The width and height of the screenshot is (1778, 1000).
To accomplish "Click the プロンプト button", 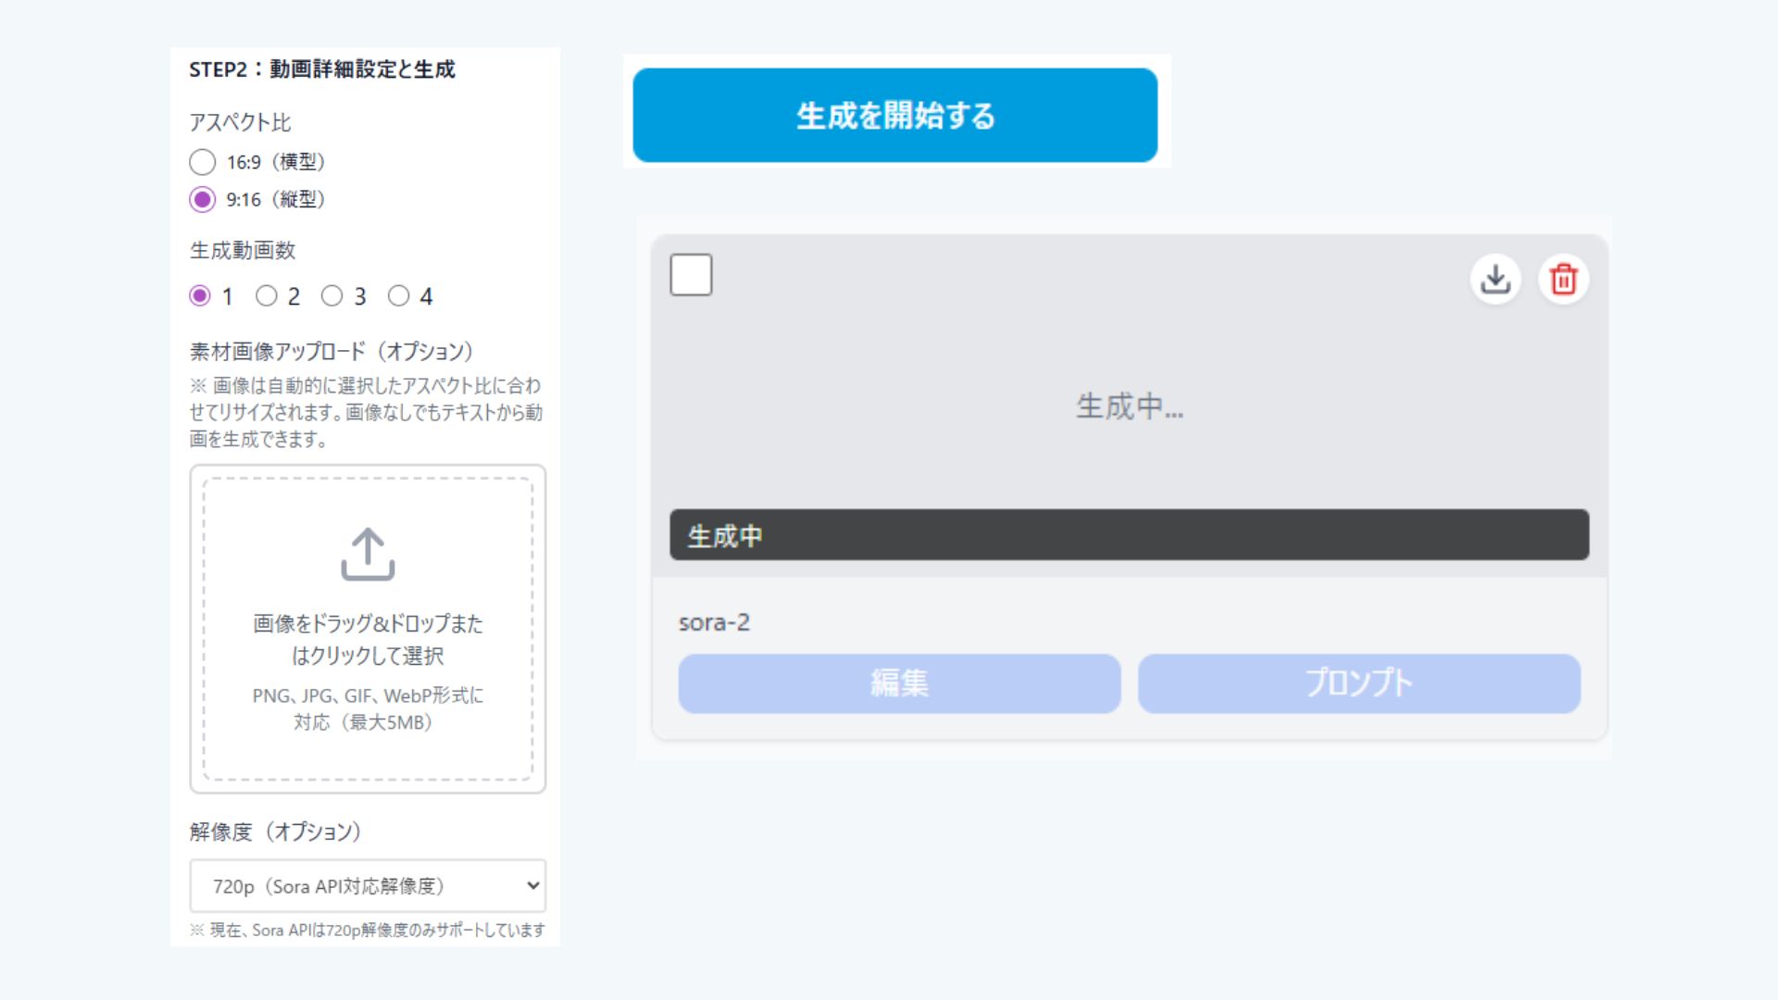I will [x=1359, y=683].
